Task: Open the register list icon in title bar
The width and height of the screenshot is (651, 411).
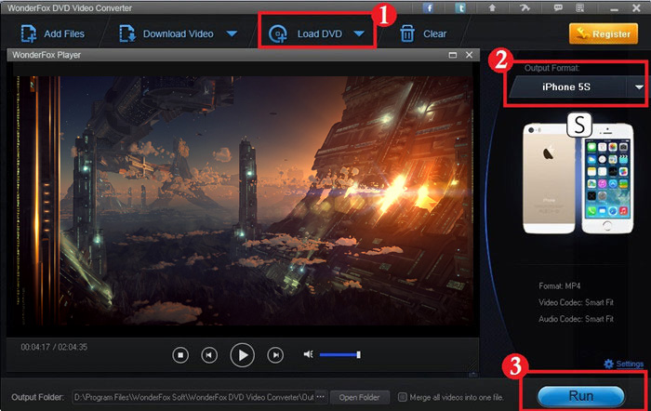Action: (580, 7)
